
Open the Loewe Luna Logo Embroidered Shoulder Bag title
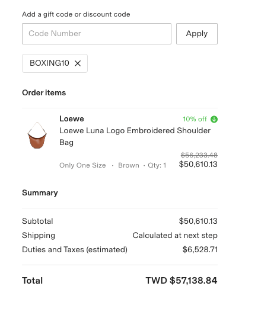point(135,136)
